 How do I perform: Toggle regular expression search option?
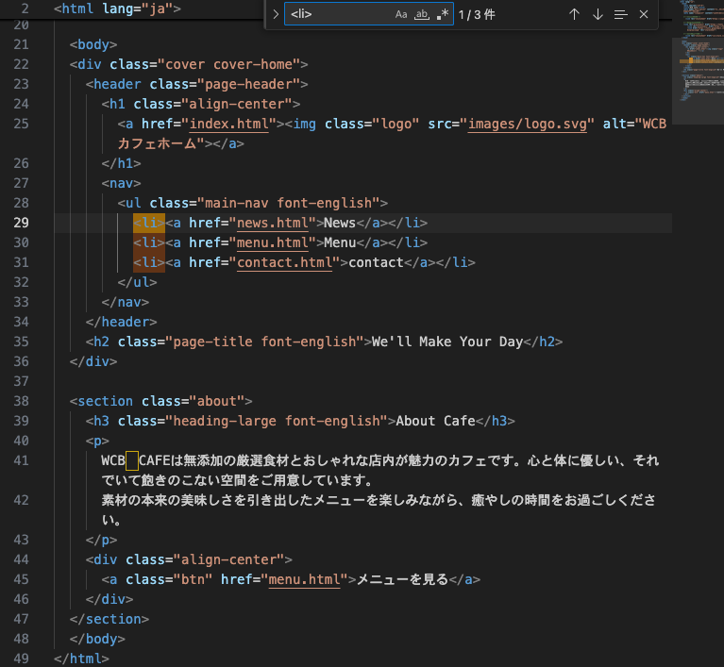(x=443, y=15)
